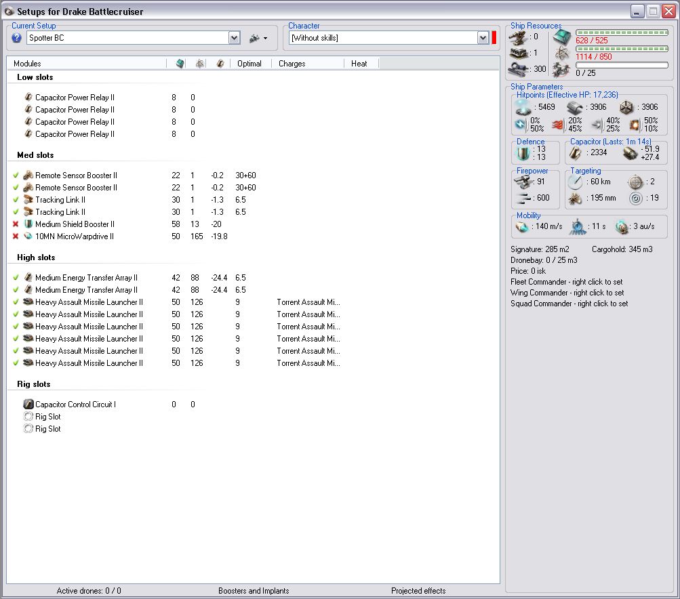Click the Firepower DPS icon showing 91
The height and width of the screenshot is (599, 680).
click(524, 182)
